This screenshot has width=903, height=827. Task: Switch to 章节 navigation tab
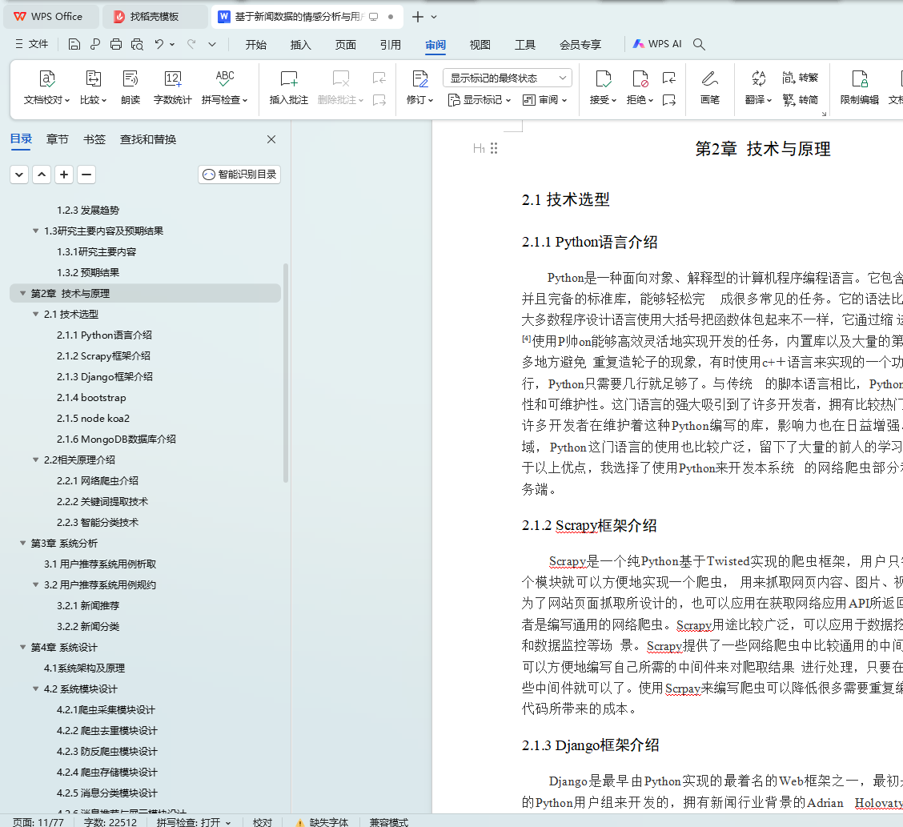[x=57, y=139]
